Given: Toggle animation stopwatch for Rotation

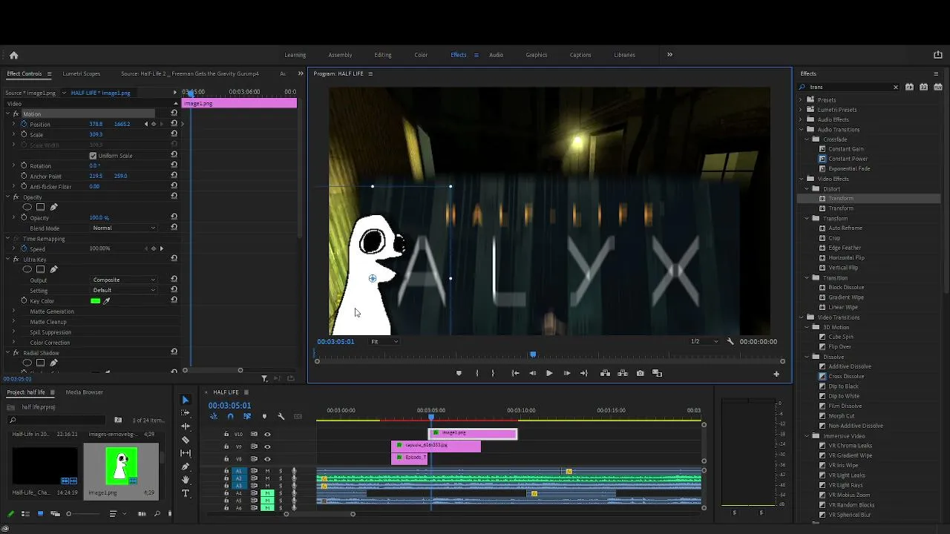Looking at the screenshot, I should (x=24, y=165).
